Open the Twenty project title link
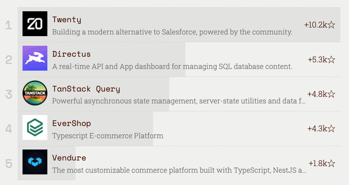The height and width of the screenshot is (185, 349). [x=67, y=20]
